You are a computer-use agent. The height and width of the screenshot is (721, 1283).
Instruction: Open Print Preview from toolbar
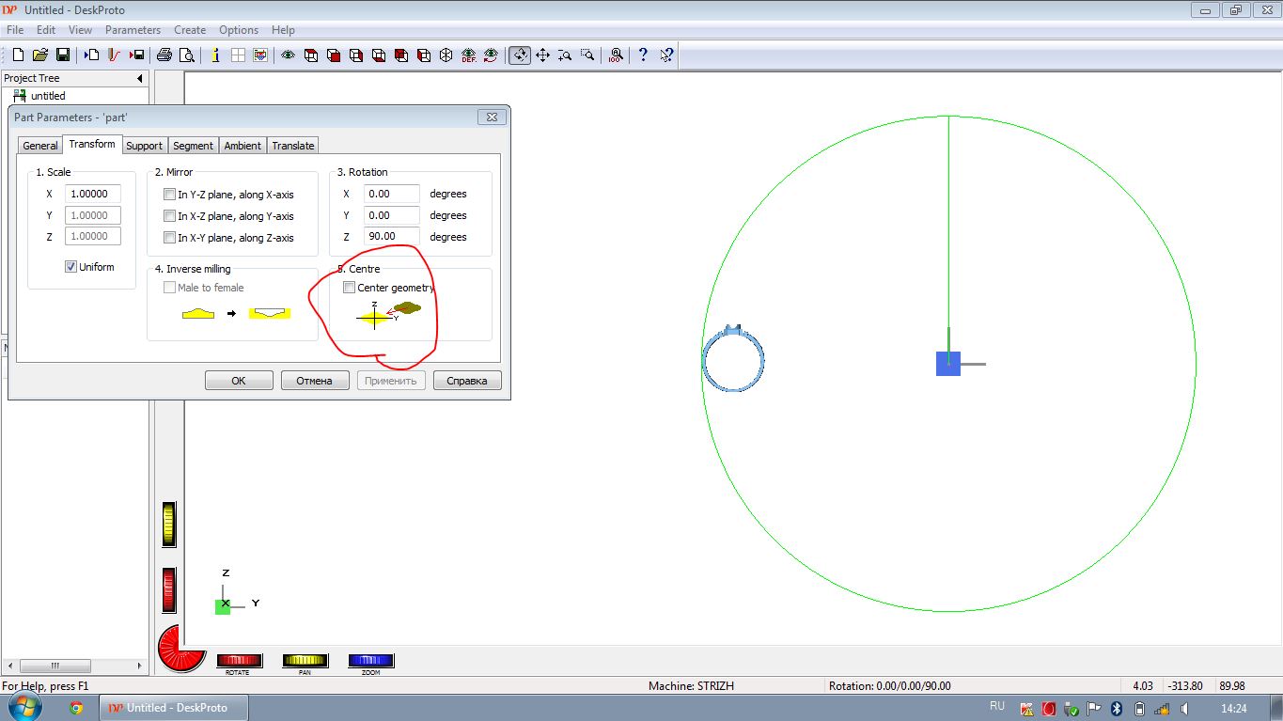tap(187, 55)
